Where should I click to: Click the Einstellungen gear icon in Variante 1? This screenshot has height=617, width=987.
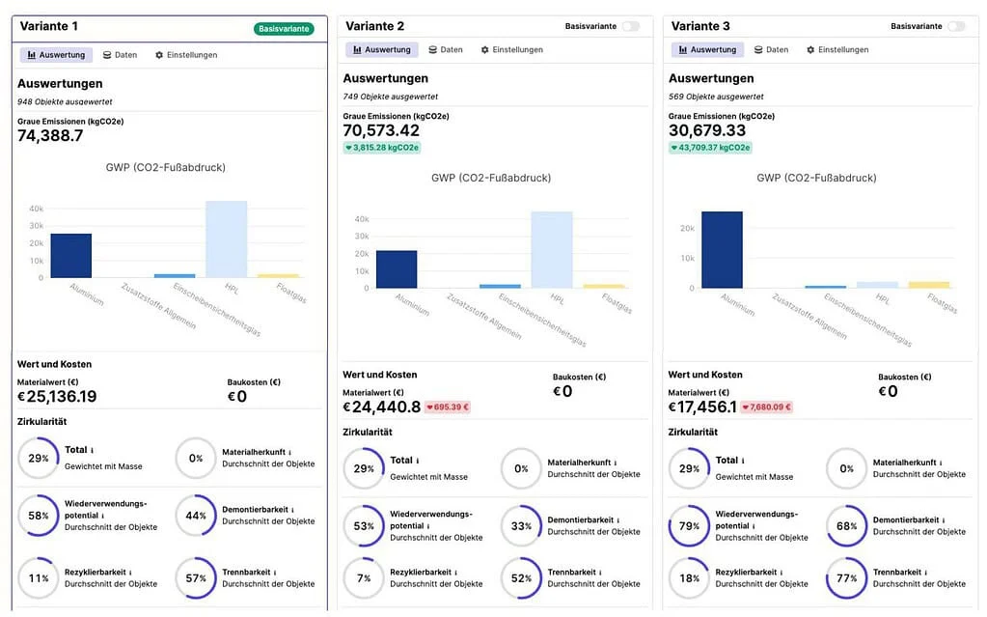click(159, 55)
